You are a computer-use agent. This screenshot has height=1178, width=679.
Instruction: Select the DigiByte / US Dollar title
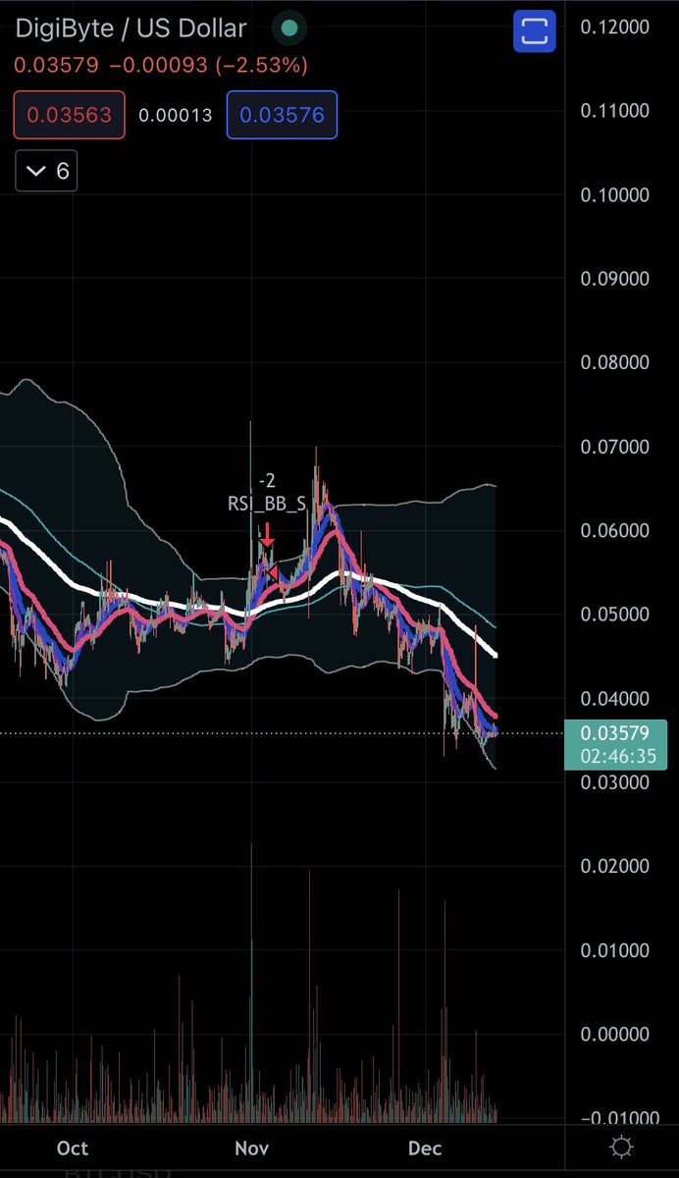click(131, 29)
